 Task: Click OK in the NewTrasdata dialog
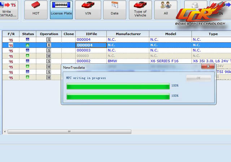pos(199,78)
